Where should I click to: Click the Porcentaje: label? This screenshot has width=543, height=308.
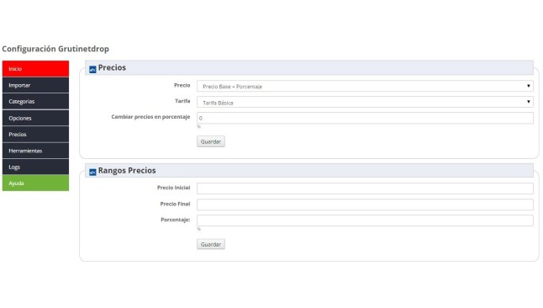click(175, 220)
